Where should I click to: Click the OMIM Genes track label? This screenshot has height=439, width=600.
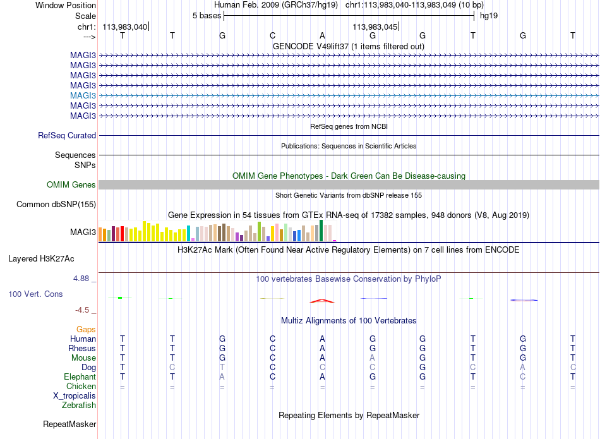(71, 185)
